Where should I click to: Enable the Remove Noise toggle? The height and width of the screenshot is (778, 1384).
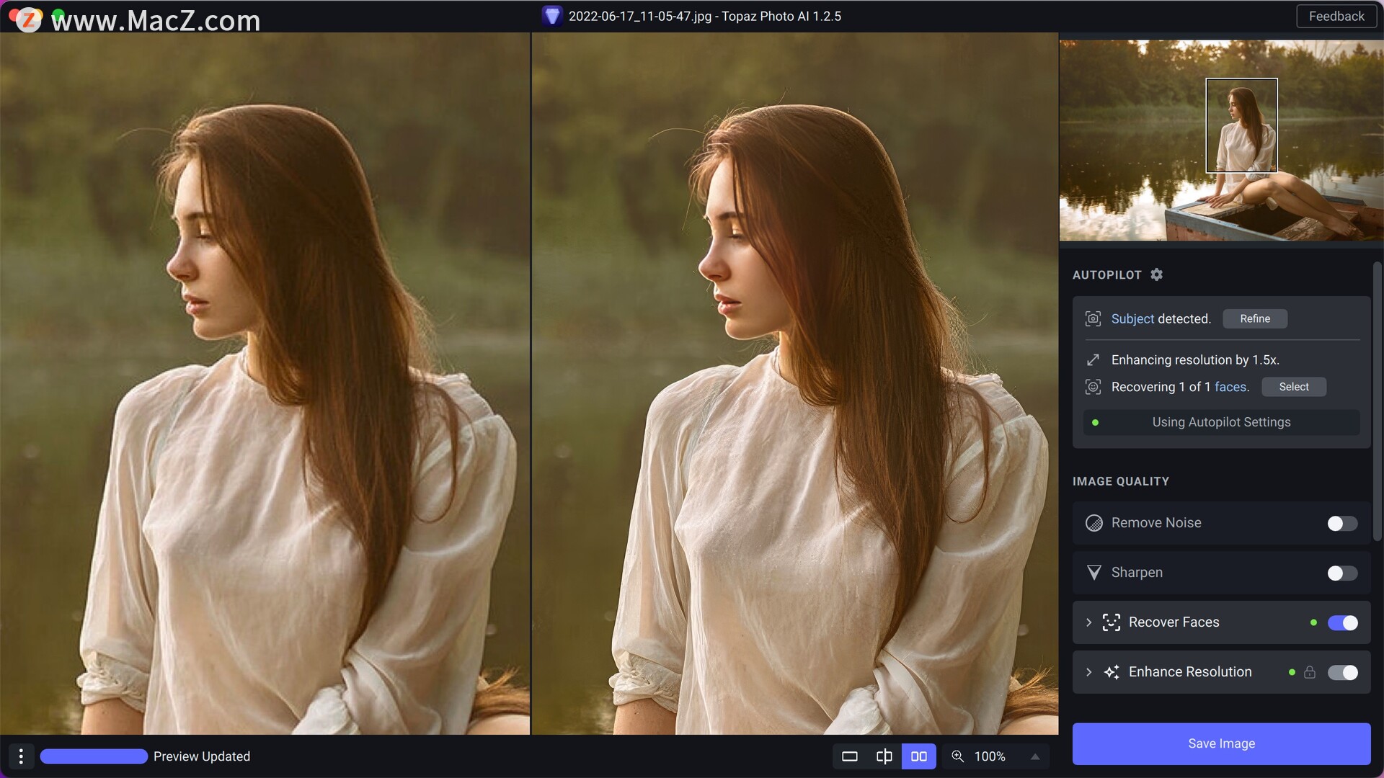[x=1342, y=524]
